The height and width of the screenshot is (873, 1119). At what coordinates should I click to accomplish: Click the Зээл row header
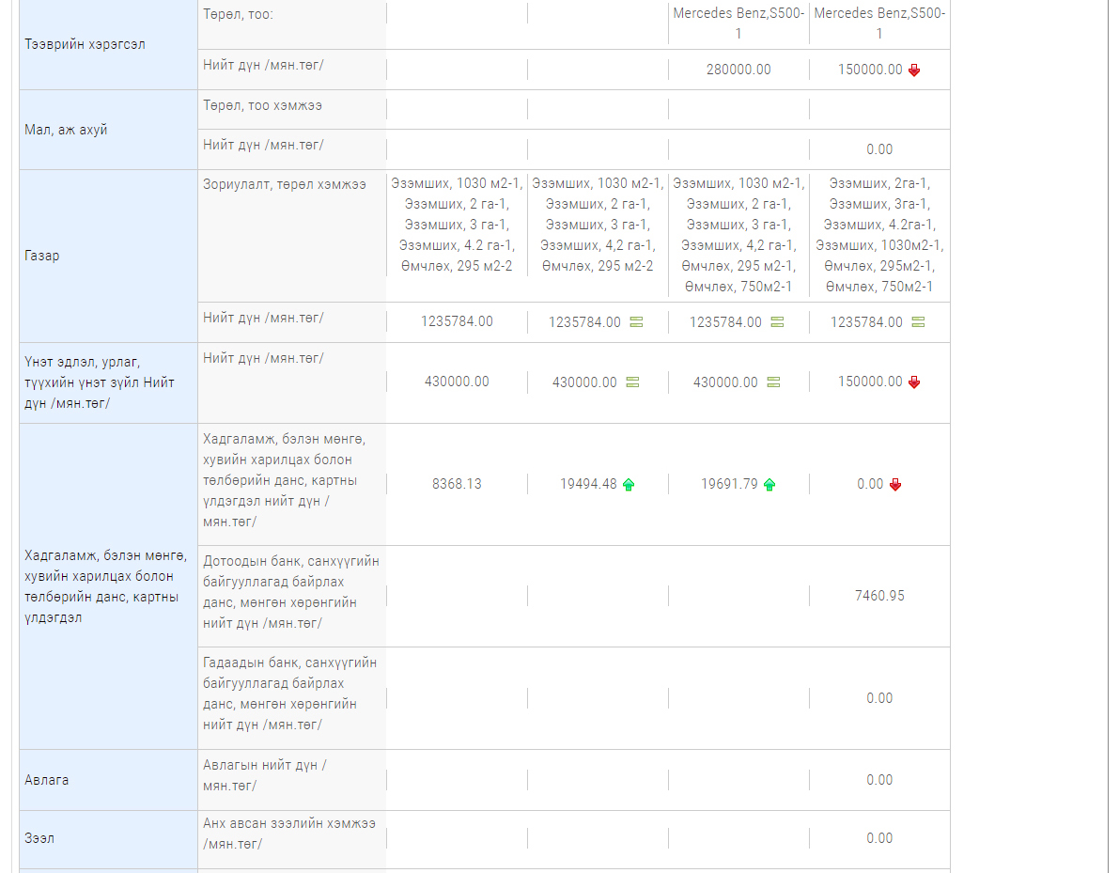pyautogui.click(x=39, y=838)
